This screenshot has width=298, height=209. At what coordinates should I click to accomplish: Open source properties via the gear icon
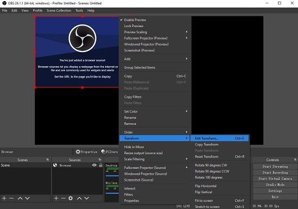coord(70,198)
